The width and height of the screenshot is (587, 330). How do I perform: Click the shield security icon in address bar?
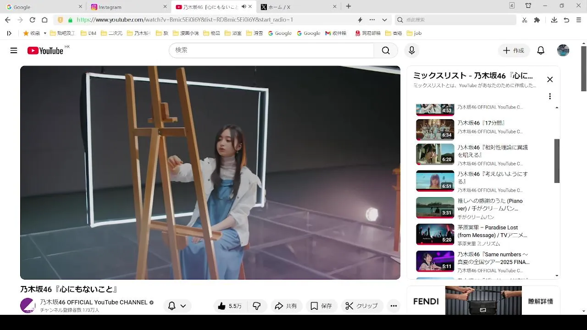tap(60, 20)
